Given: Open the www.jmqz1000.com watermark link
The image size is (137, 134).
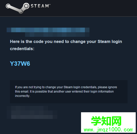Looking at the screenshot, I should 108,130.
